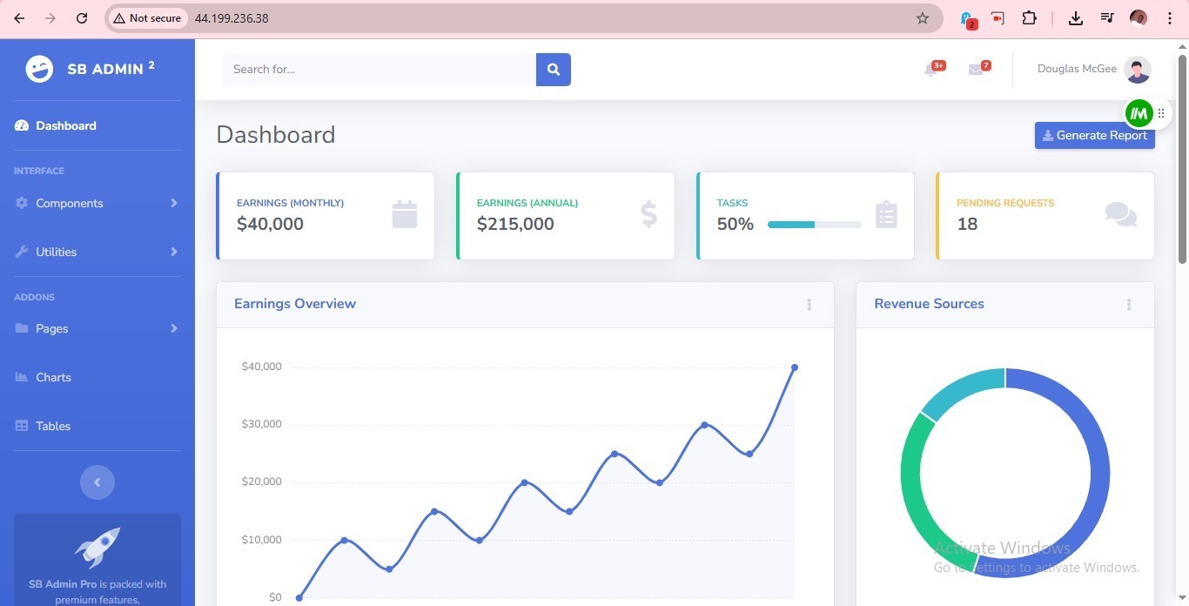Go to Tables in the sidebar

pyautogui.click(x=97, y=426)
